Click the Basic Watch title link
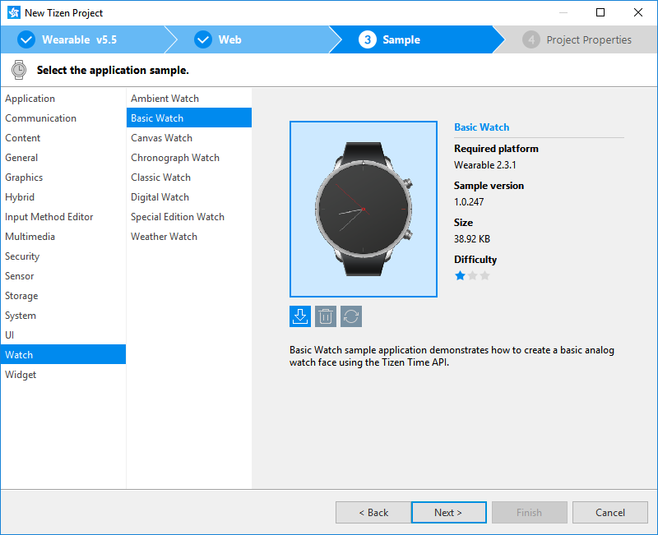This screenshot has width=658, height=535. click(x=481, y=127)
